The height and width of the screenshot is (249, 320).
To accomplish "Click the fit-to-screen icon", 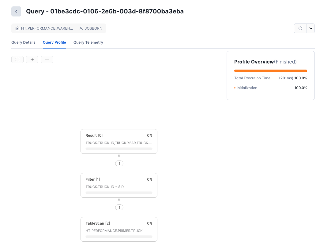I will point(17,60).
